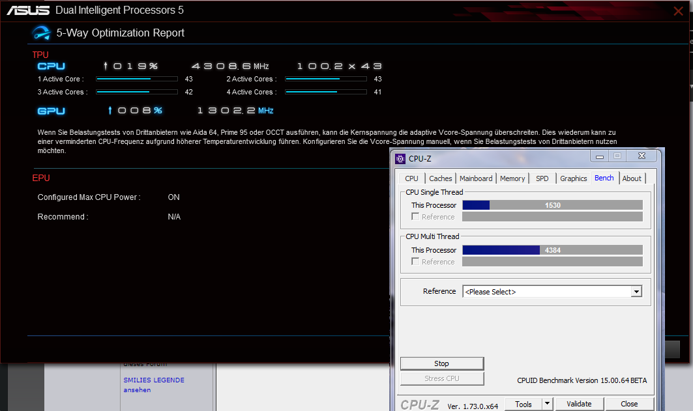Image resolution: width=693 pixels, height=411 pixels.
Task: Click the Validate button
Action: click(x=579, y=404)
